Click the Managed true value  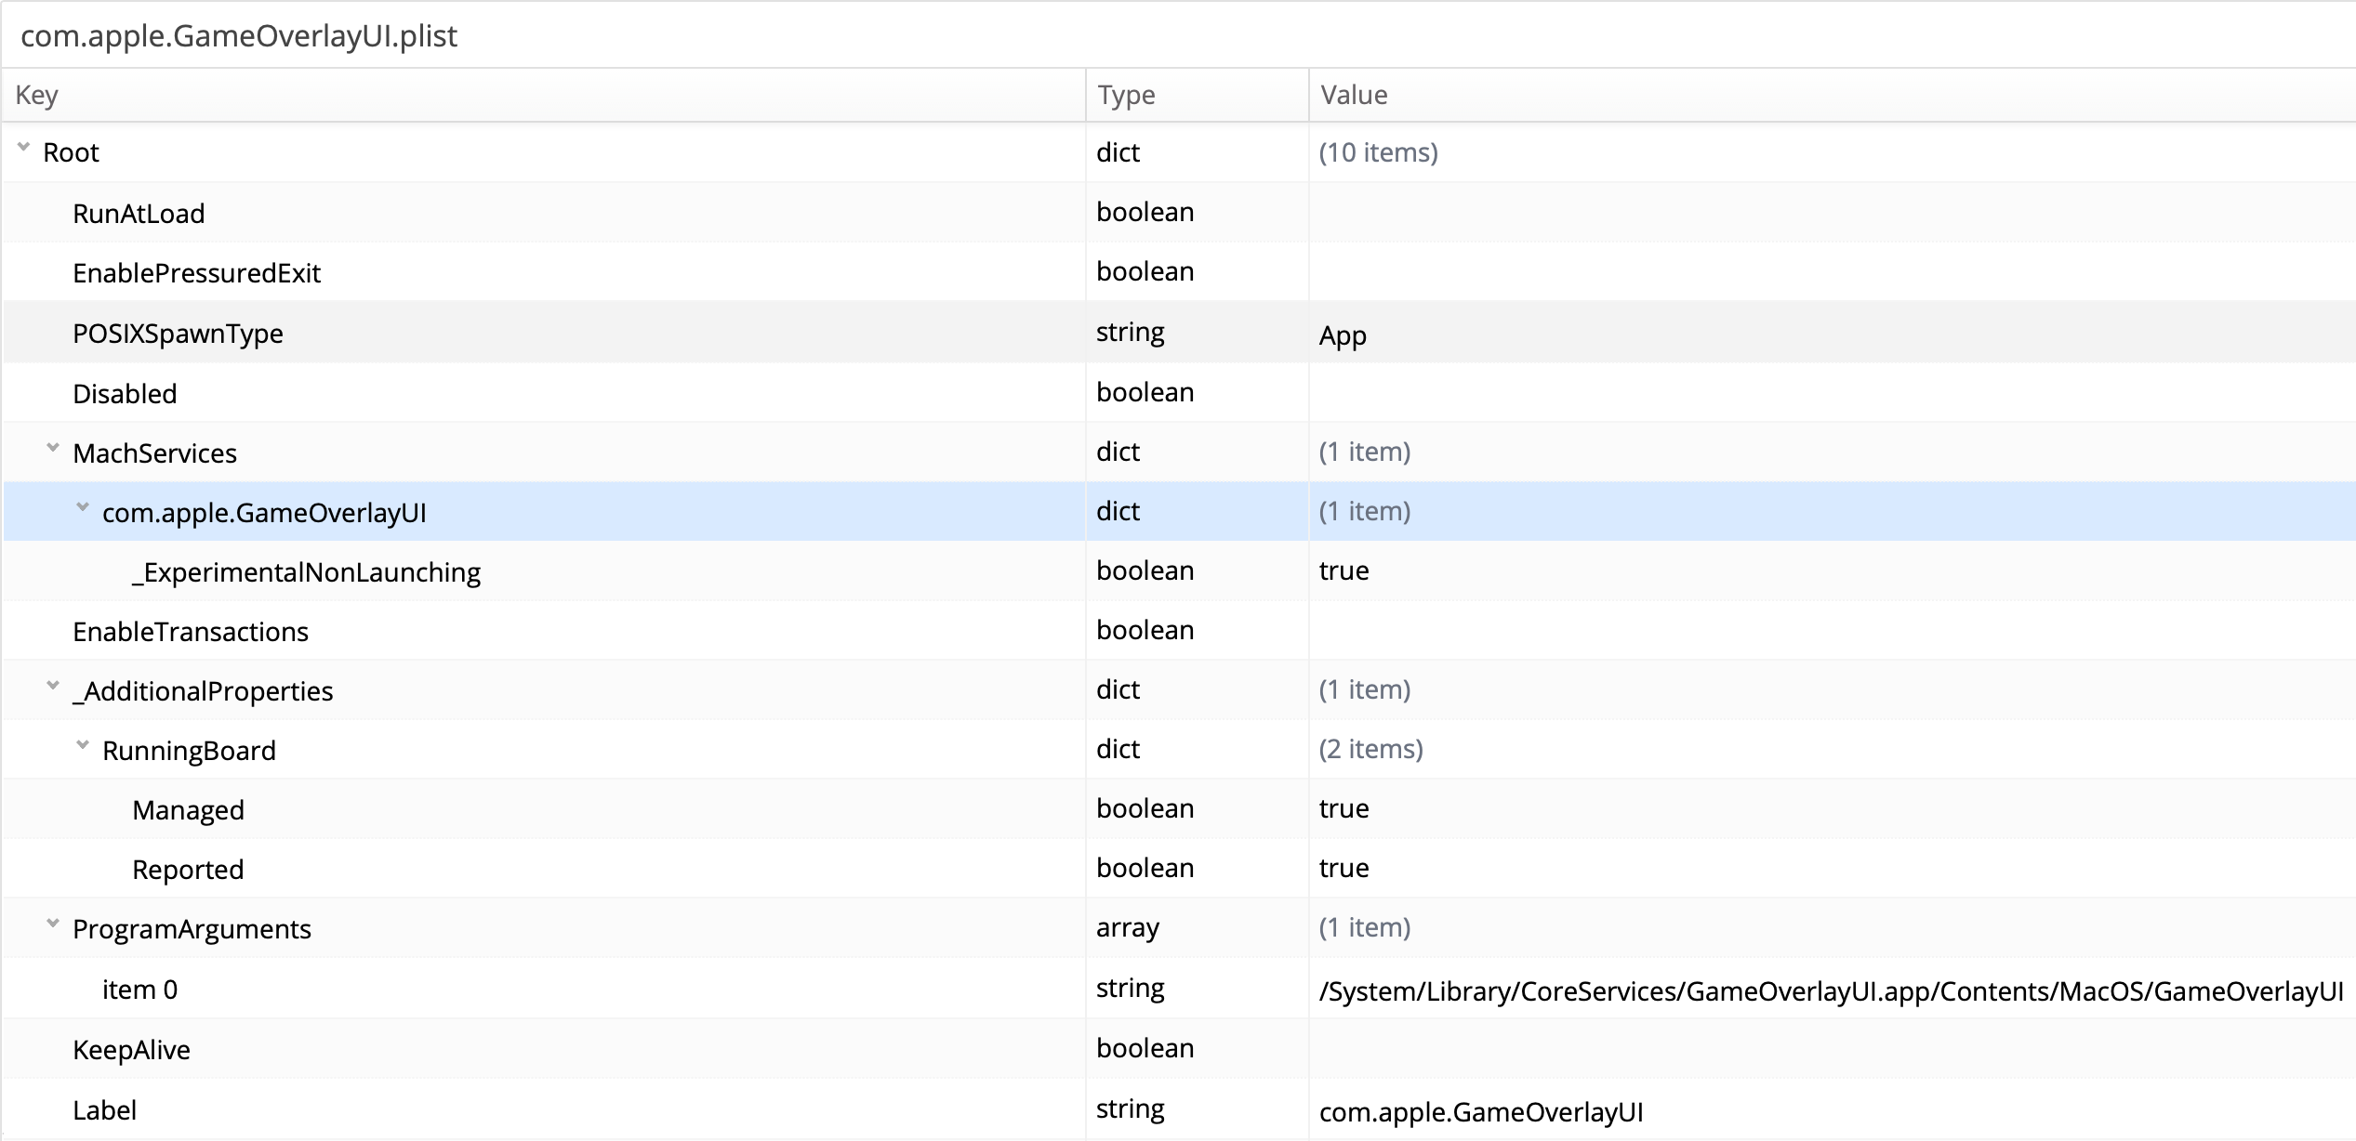1343,808
